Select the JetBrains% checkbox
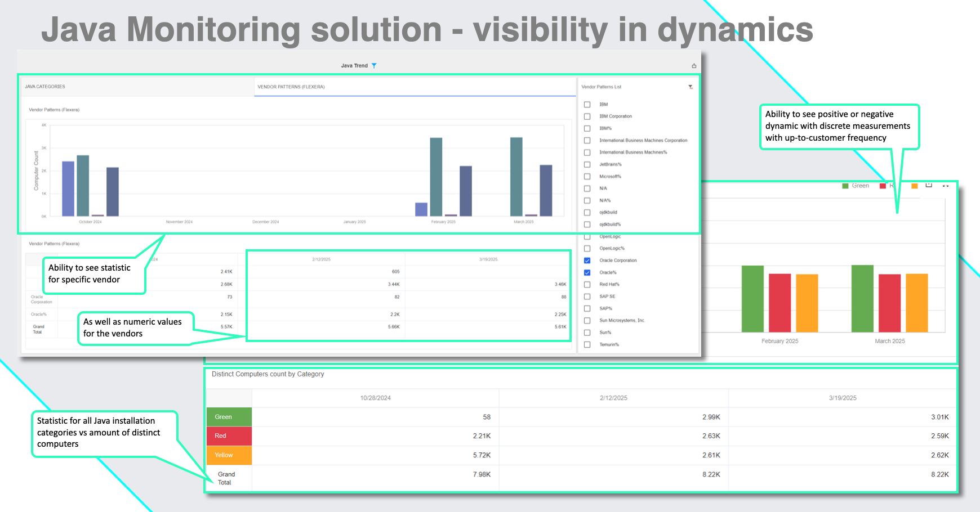Image resolution: width=980 pixels, height=512 pixels. pos(587,165)
